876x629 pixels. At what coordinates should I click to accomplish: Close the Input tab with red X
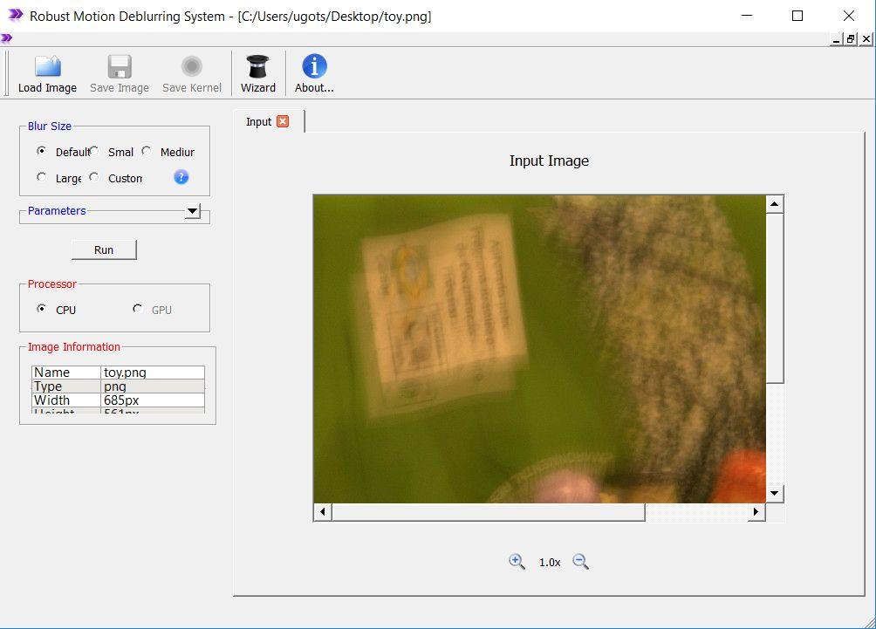tap(284, 121)
